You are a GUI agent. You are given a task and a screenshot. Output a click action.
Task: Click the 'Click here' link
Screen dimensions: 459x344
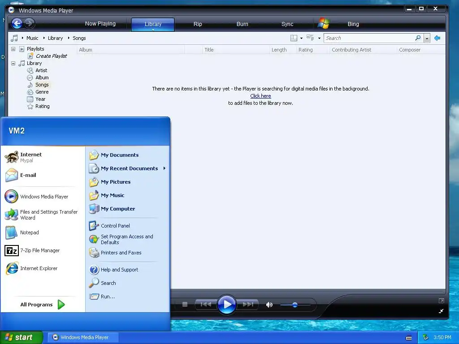coord(260,96)
